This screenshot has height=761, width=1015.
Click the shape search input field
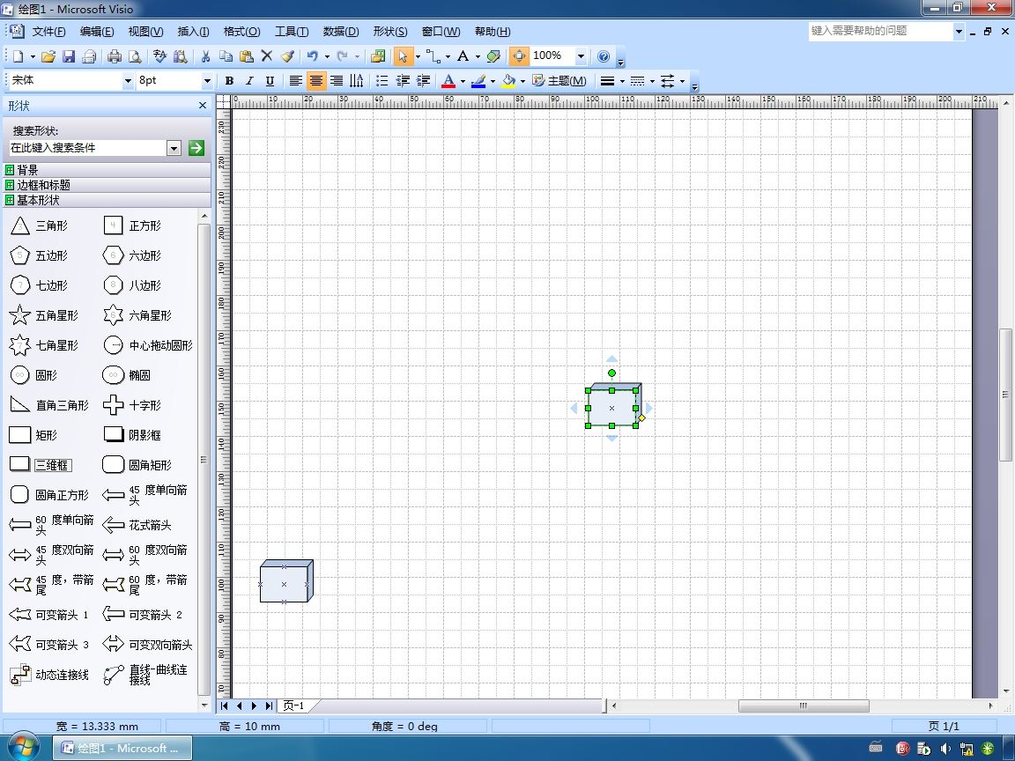pyautogui.click(x=88, y=148)
